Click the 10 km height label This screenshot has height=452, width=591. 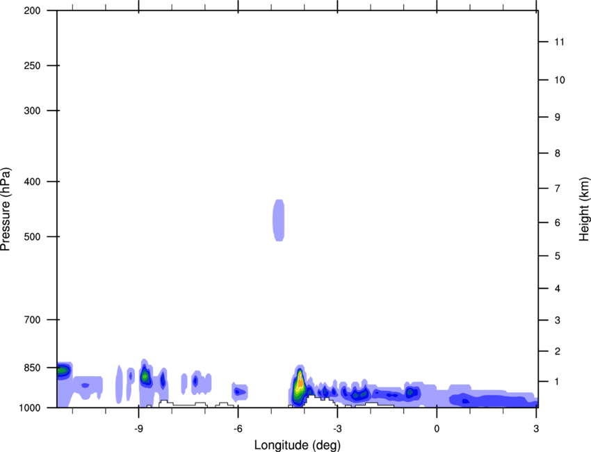[x=560, y=80]
